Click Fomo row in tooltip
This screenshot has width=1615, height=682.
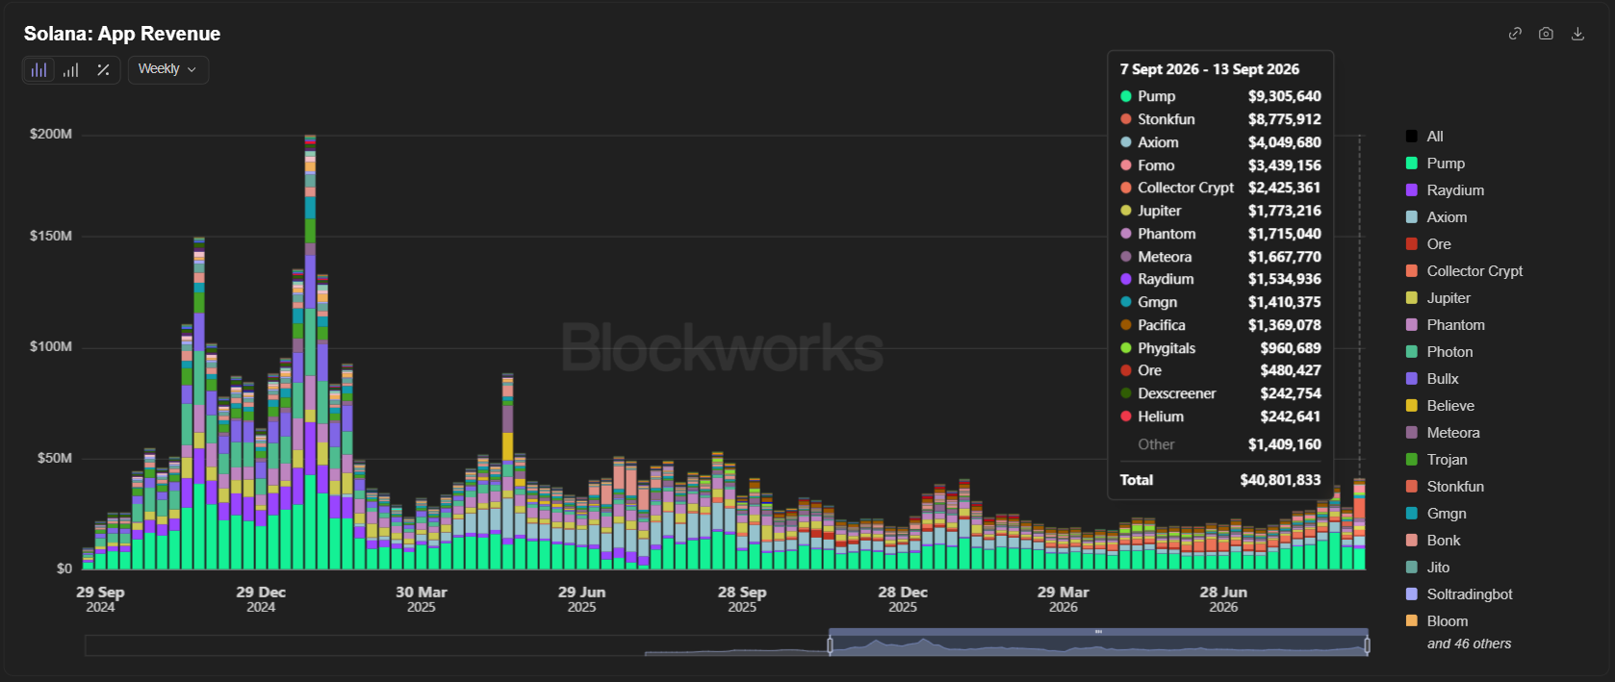point(1220,165)
